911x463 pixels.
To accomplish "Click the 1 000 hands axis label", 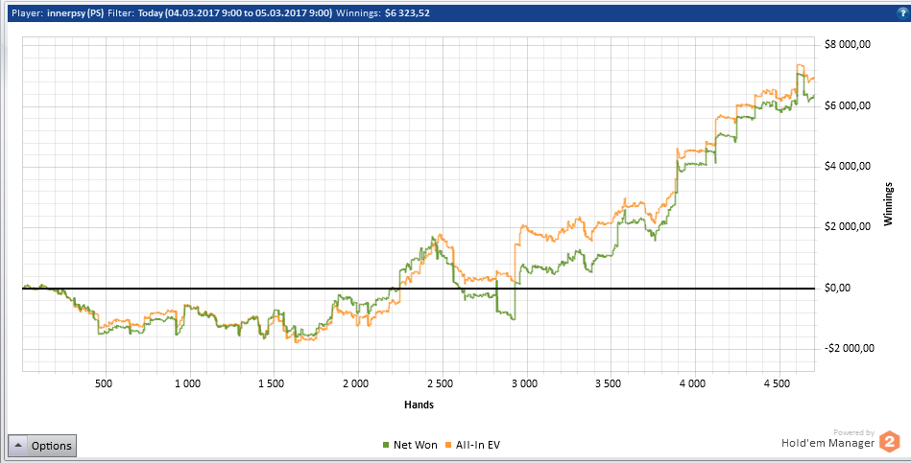I will [188, 383].
